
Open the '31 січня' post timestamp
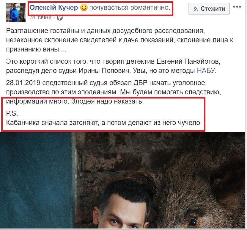pyautogui.click(x=40, y=17)
